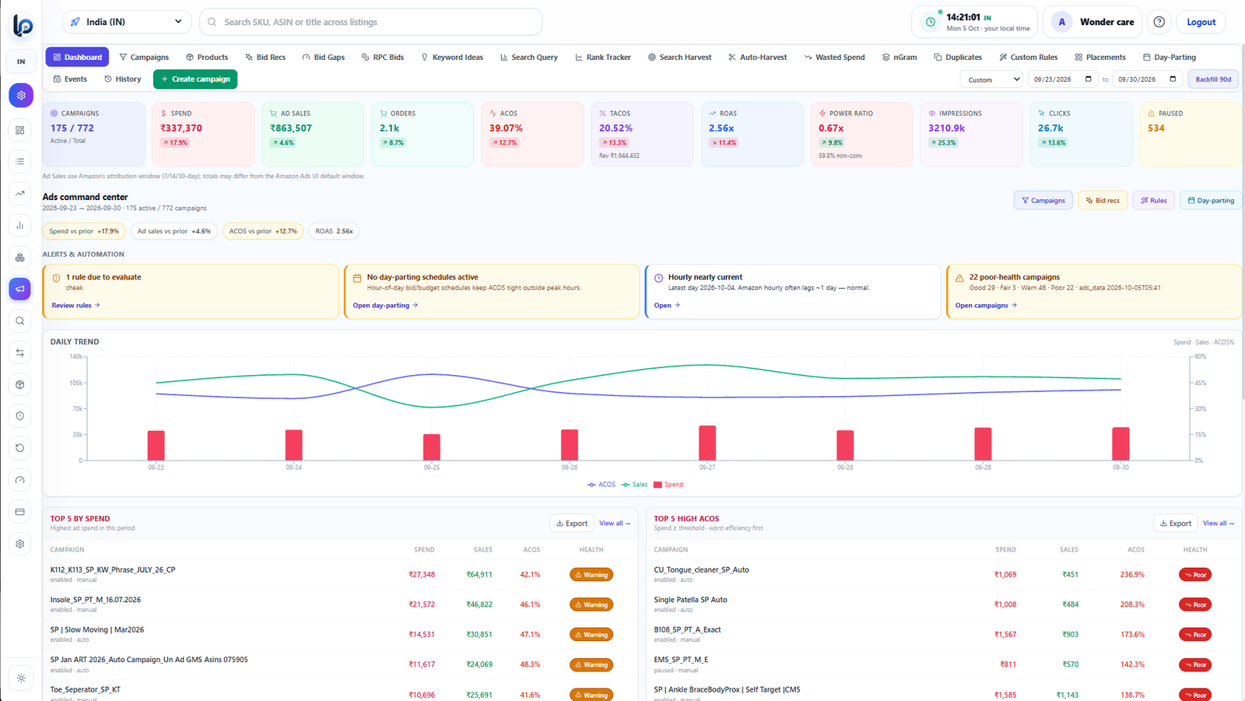1245x701 pixels.
Task: Click the Wonder care account button
Action: (1094, 22)
